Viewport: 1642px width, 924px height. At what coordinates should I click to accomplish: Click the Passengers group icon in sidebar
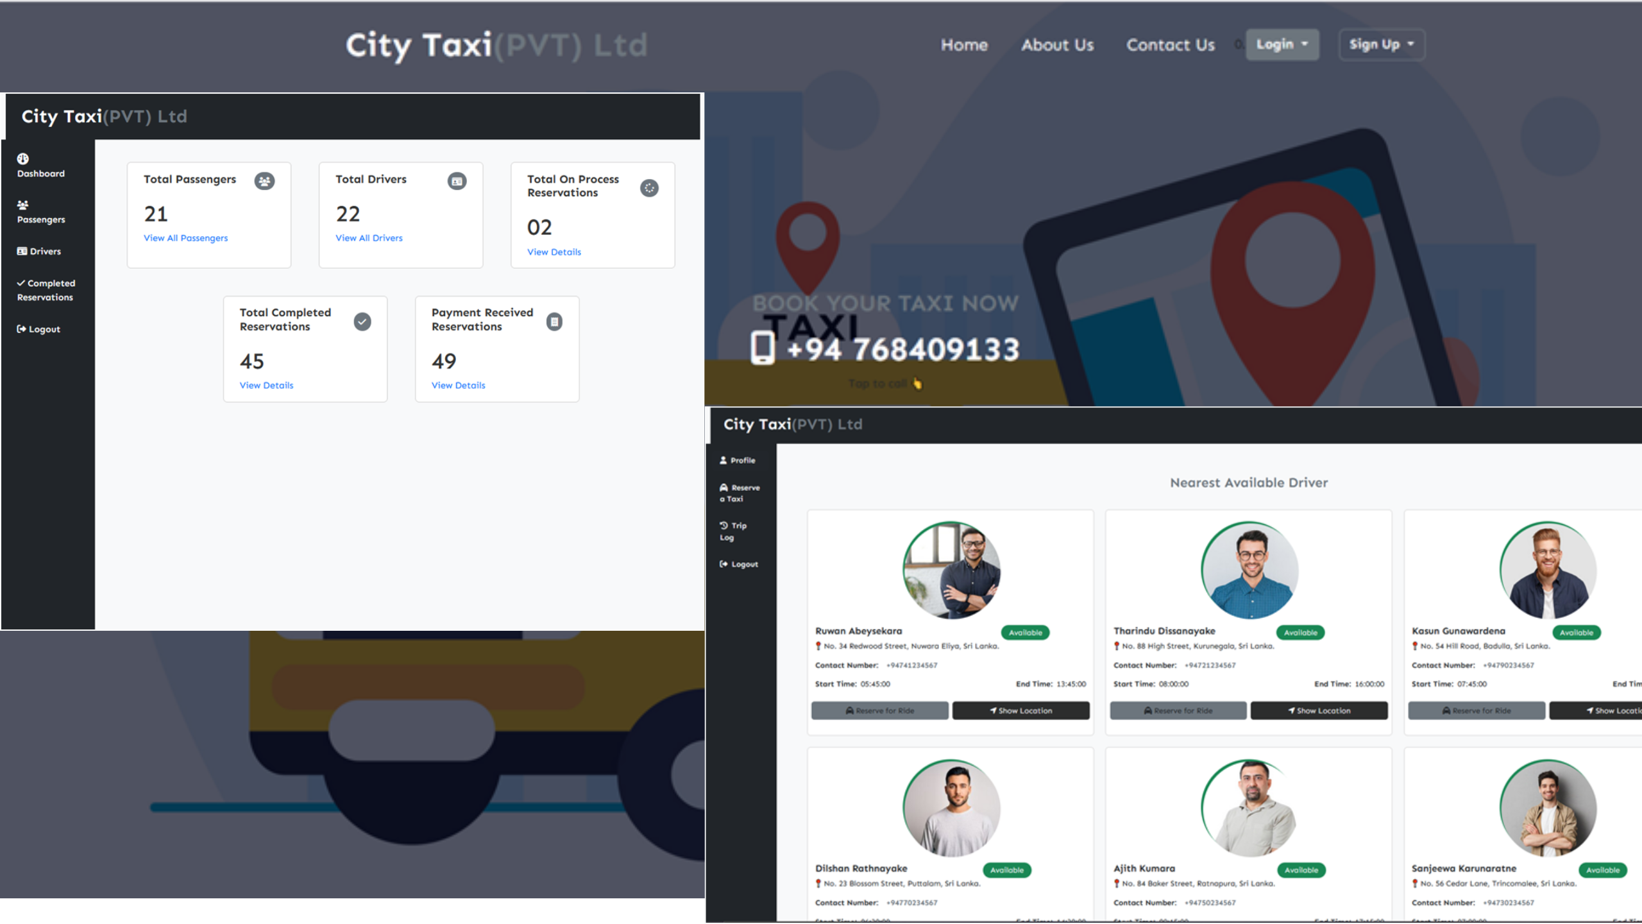pyautogui.click(x=23, y=205)
